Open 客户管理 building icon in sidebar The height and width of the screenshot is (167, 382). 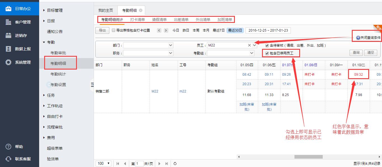[x=8, y=22]
